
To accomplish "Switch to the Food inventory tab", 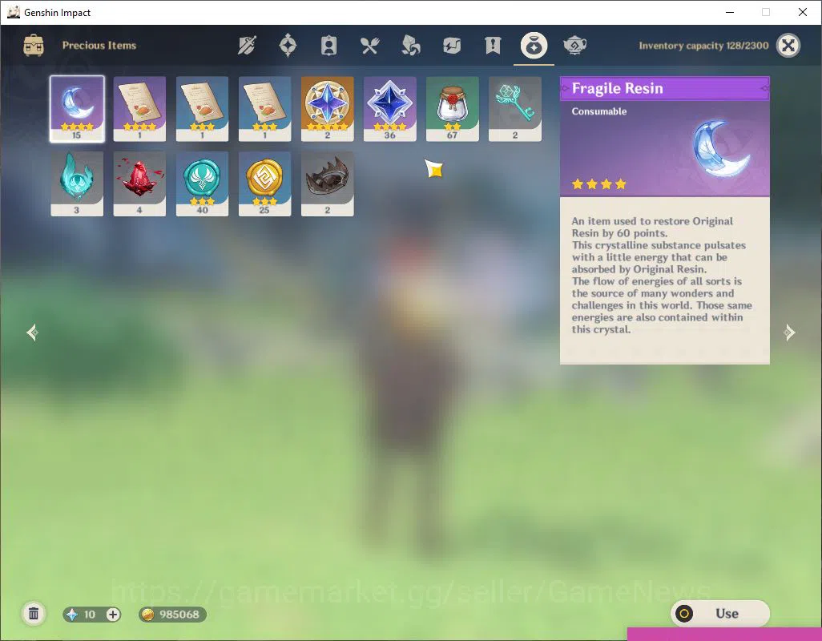I will (369, 46).
